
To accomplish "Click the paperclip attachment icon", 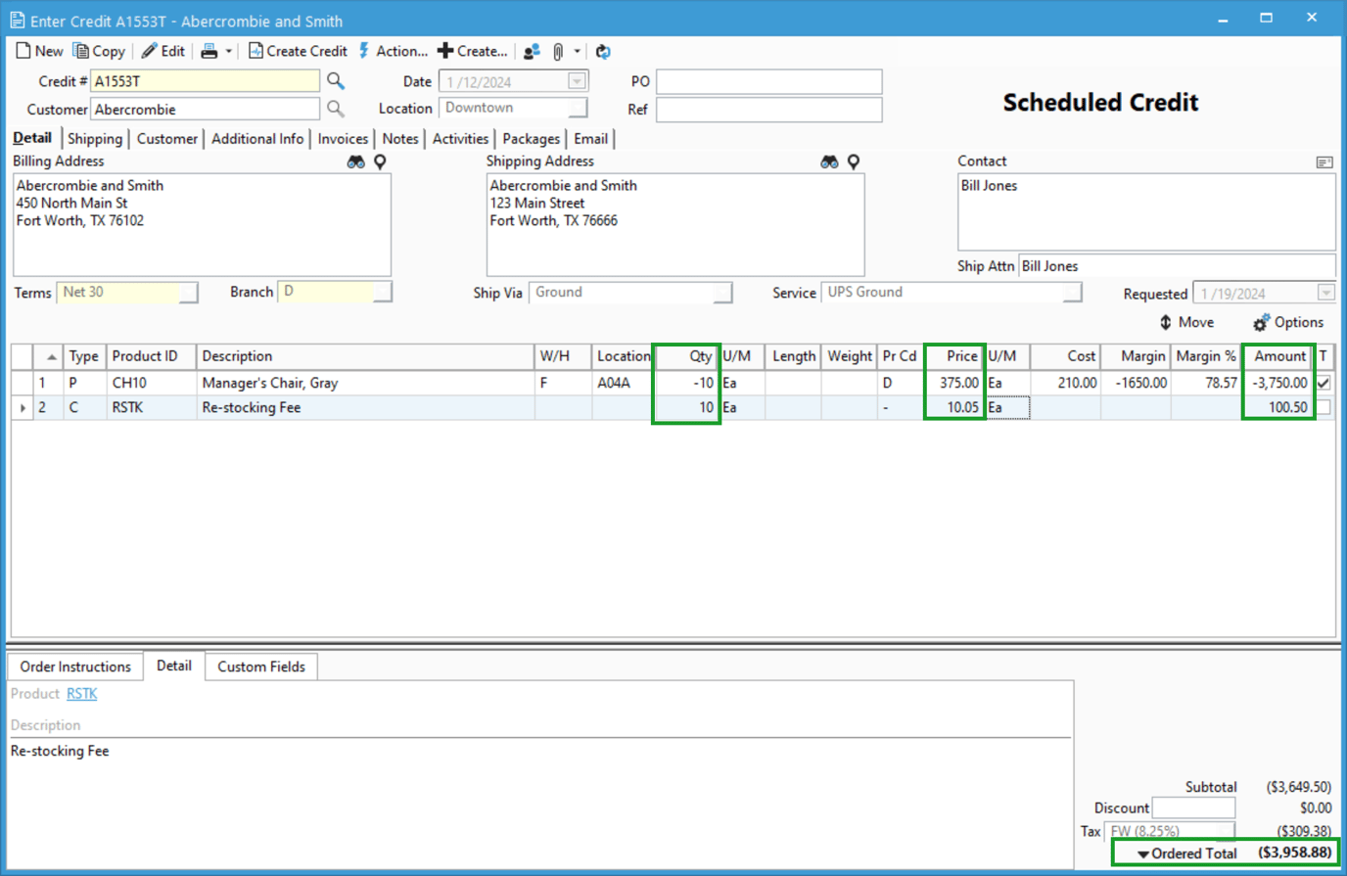I will [558, 51].
